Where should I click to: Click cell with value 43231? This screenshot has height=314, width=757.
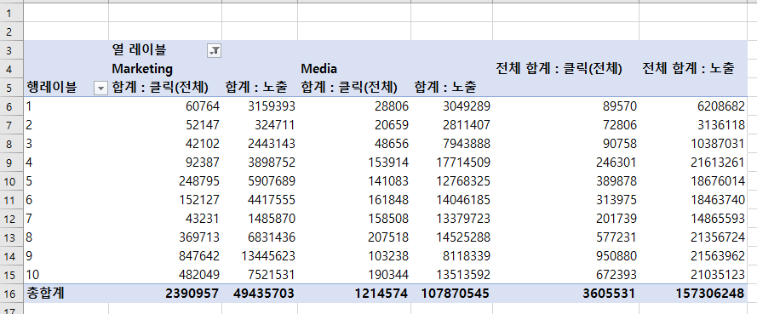[x=165, y=219]
